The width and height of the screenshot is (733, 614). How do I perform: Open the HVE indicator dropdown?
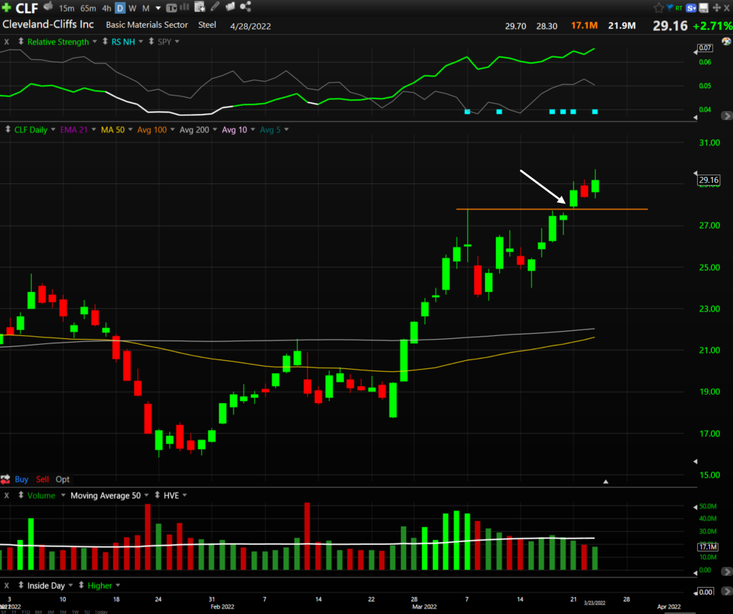click(185, 495)
